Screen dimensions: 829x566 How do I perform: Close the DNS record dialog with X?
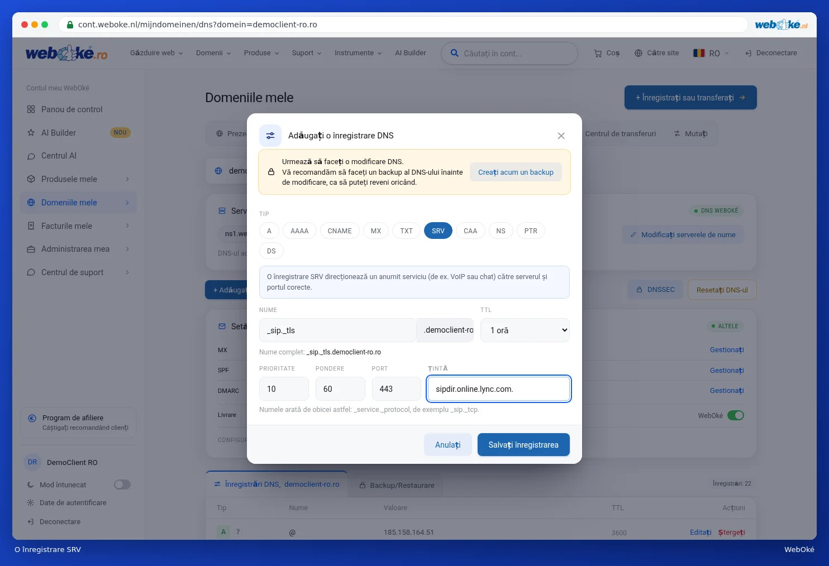pyautogui.click(x=561, y=136)
